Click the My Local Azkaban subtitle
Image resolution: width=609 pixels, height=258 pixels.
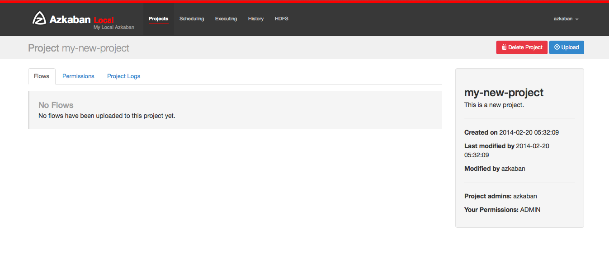point(114,28)
